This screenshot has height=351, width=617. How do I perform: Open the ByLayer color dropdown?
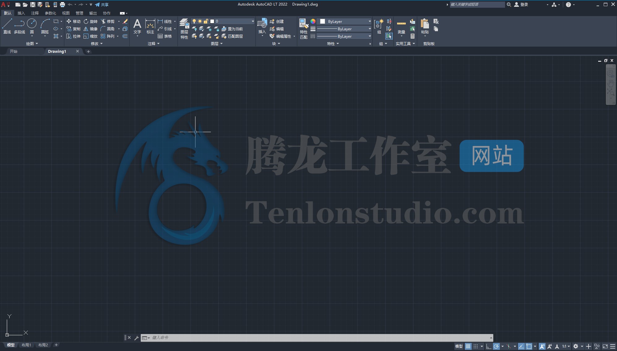pos(370,21)
